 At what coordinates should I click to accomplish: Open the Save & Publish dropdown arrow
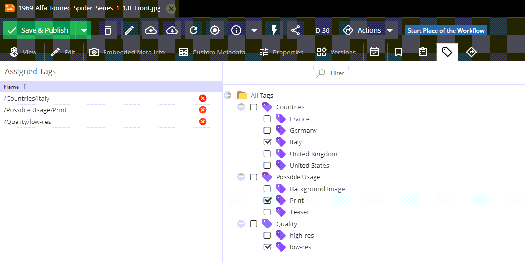(84, 30)
